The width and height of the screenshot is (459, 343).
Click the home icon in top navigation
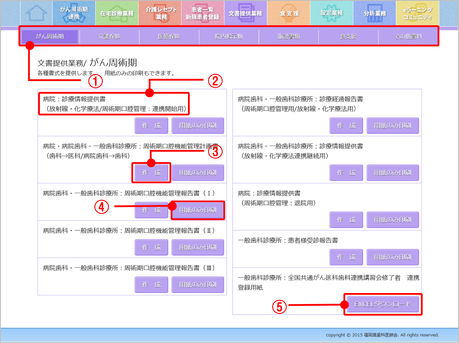point(36,13)
